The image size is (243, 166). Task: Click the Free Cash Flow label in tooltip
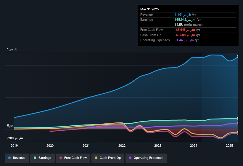pos(152,30)
